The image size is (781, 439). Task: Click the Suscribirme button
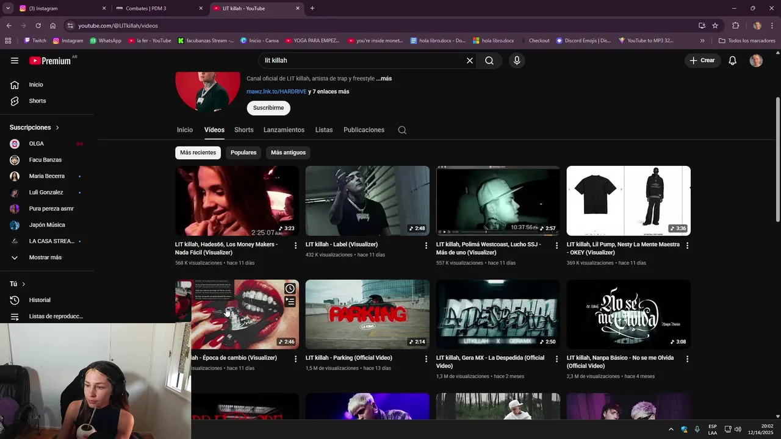(x=268, y=108)
